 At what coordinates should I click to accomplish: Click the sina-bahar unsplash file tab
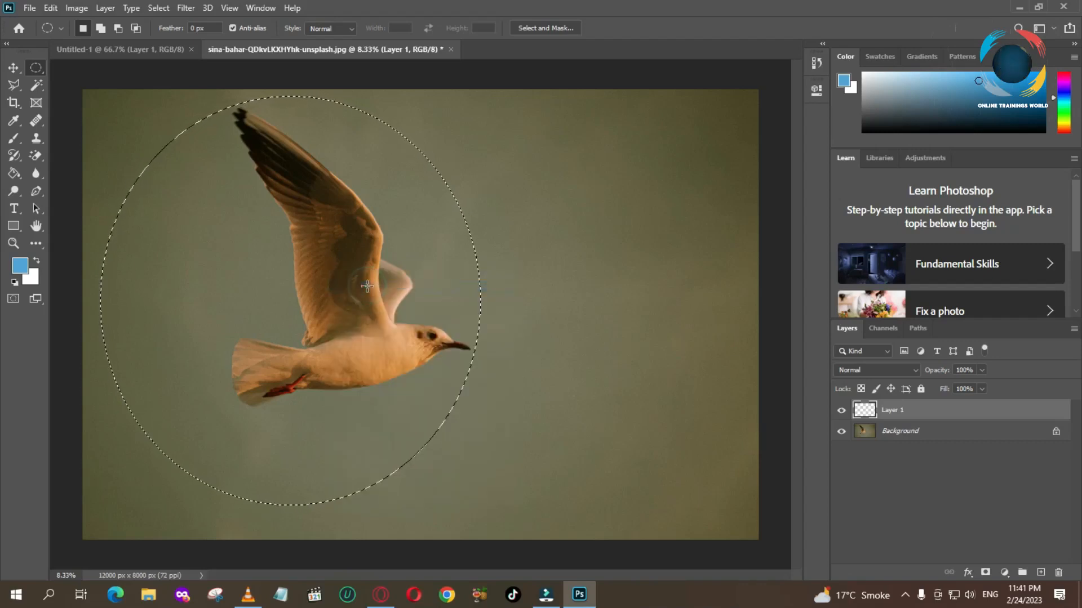tap(326, 49)
